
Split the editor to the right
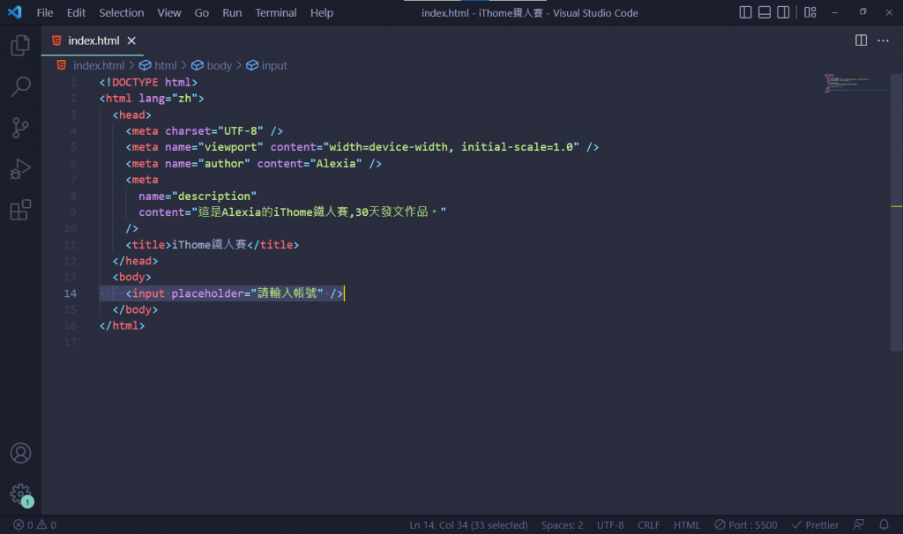pos(861,41)
